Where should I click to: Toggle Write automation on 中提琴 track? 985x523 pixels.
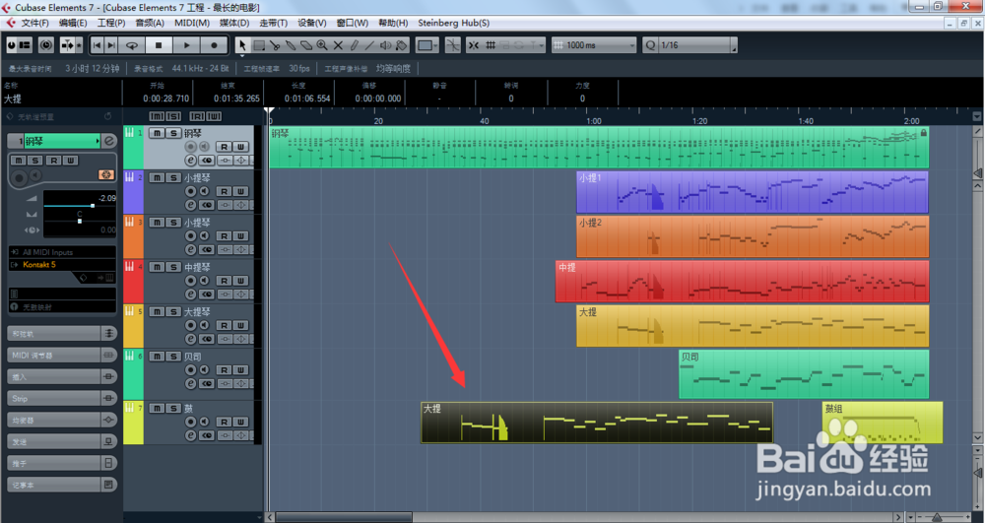click(x=240, y=281)
